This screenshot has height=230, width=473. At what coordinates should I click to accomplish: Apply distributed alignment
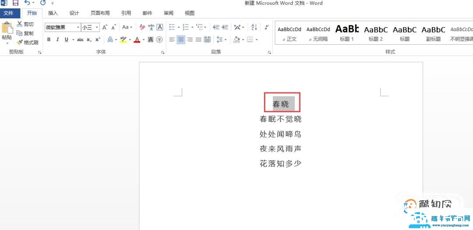[207, 39]
